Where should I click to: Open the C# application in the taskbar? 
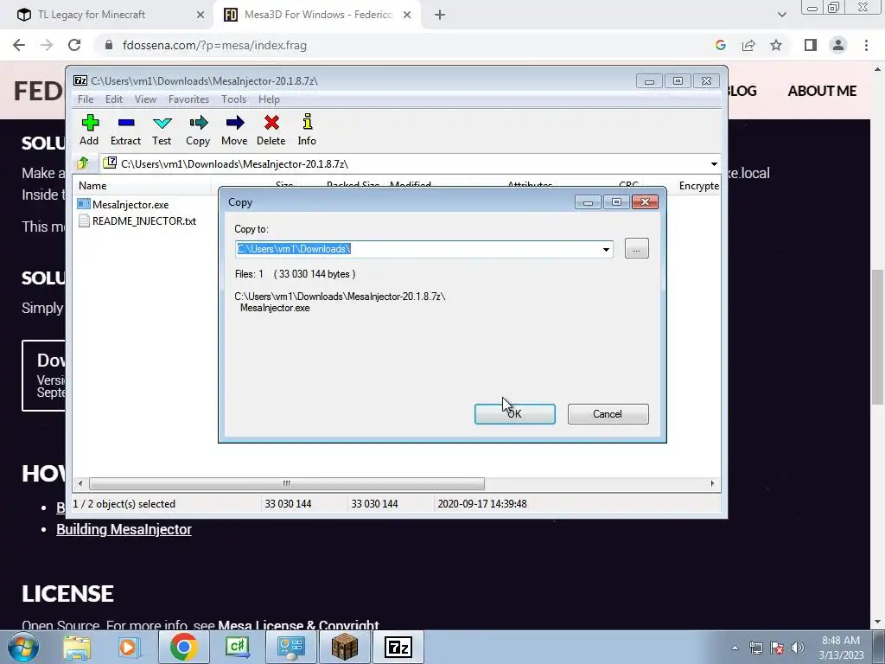tap(237, 647)
